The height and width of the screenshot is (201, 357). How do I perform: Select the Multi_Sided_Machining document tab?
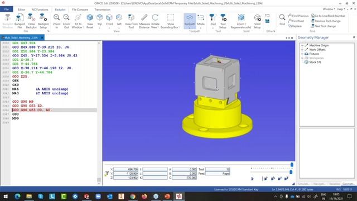[x=22, y=37]
